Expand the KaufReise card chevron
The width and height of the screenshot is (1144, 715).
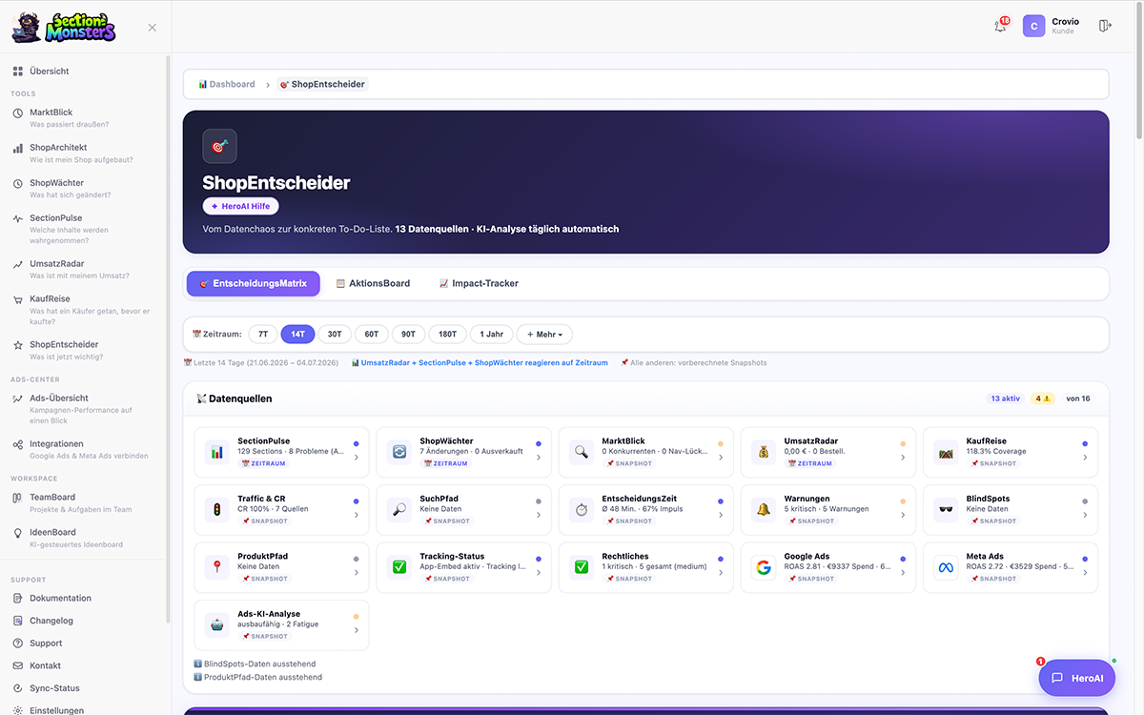tap(1085, 458)
